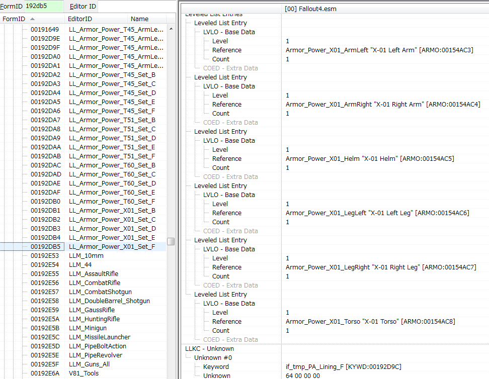Sort by EditorID column header

[x=96, y=19]
